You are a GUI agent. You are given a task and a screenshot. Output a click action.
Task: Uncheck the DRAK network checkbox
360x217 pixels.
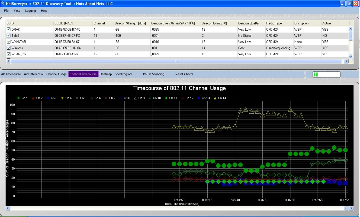pos(9,29)
